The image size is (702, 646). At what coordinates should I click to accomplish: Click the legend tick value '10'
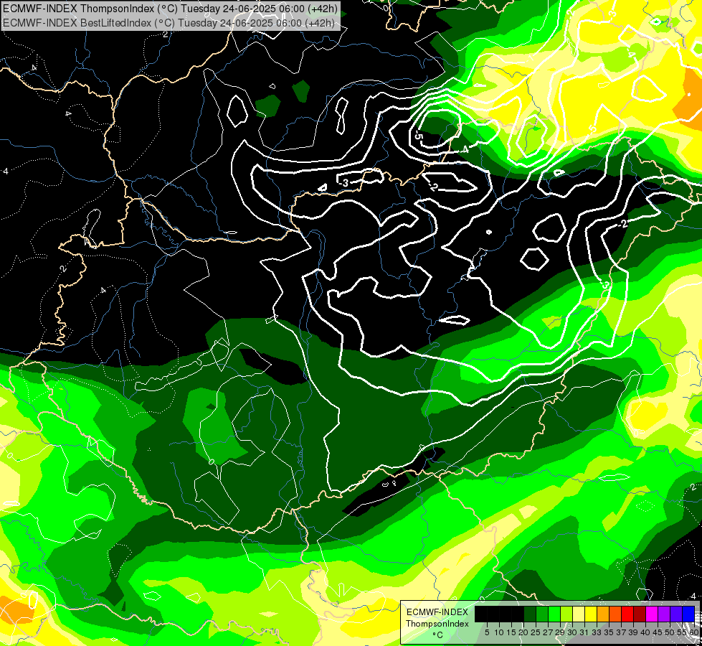tap(499, 632)
